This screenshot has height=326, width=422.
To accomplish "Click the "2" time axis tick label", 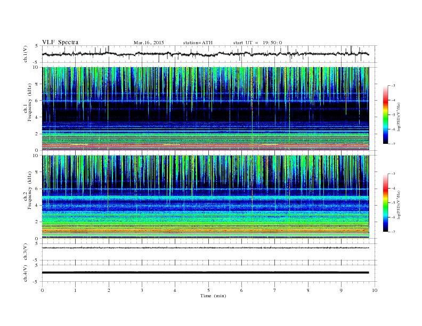I will pyautogui.click(x=109, y=290).
